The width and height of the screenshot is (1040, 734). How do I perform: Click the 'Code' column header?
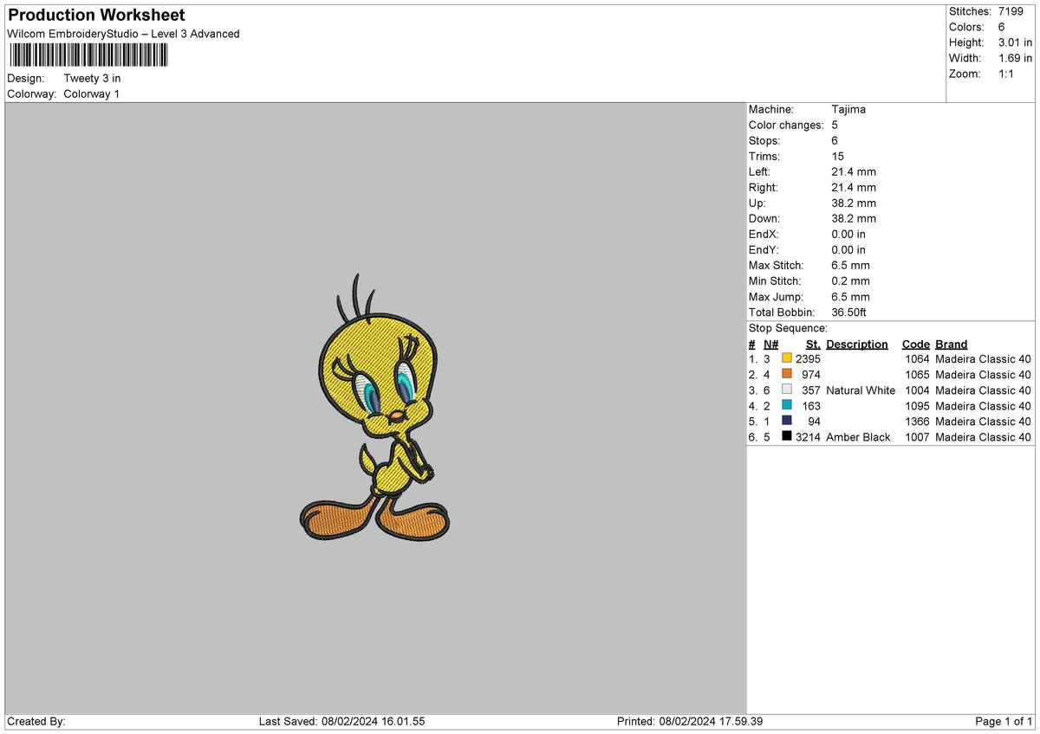click(915, 344)
